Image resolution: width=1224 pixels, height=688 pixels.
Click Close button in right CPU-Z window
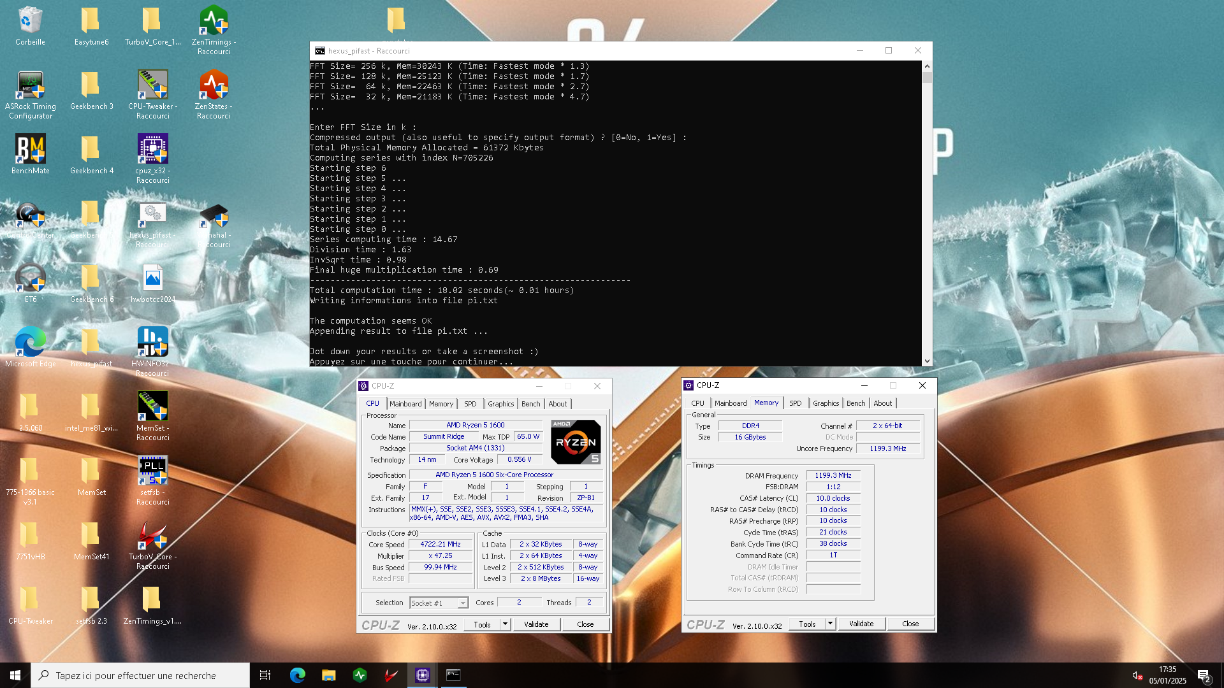(x=910, y=624)
